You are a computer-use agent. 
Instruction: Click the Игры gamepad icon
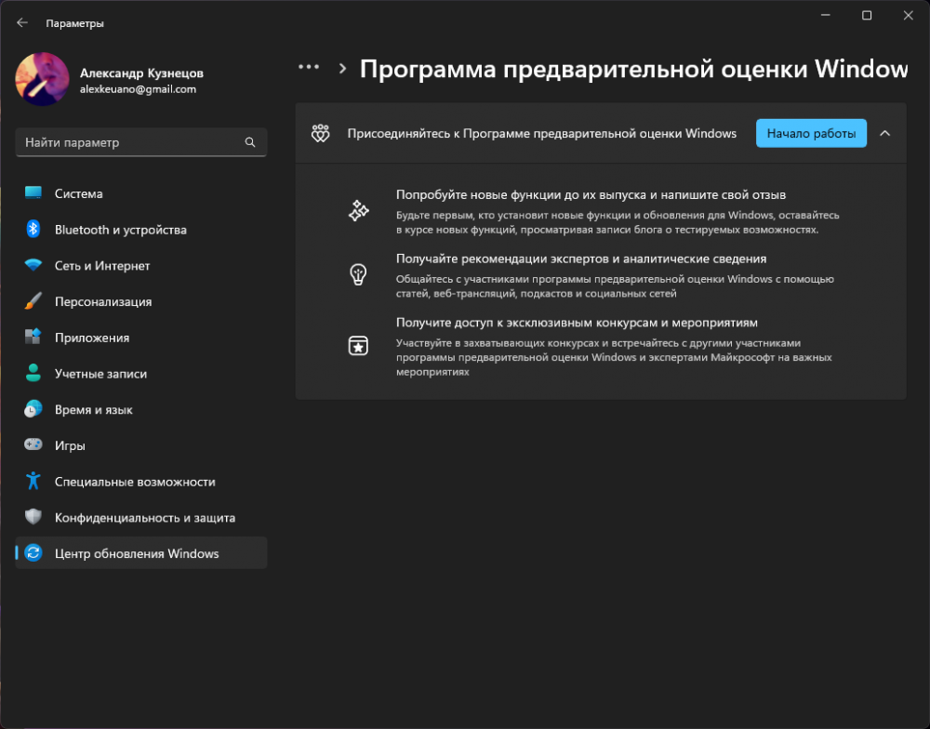pyautogui.click(x=33, y=444)
